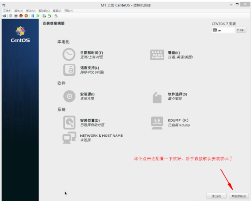Open the Installation Destination disk icon
The width and height of the screenshot is (251, 201).
69,122
